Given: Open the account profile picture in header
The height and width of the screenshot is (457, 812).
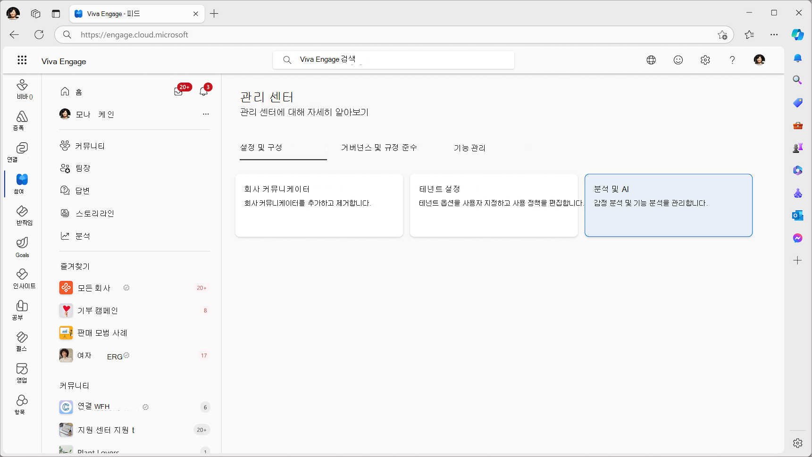Looking at the screenshot, I should 759,60.
